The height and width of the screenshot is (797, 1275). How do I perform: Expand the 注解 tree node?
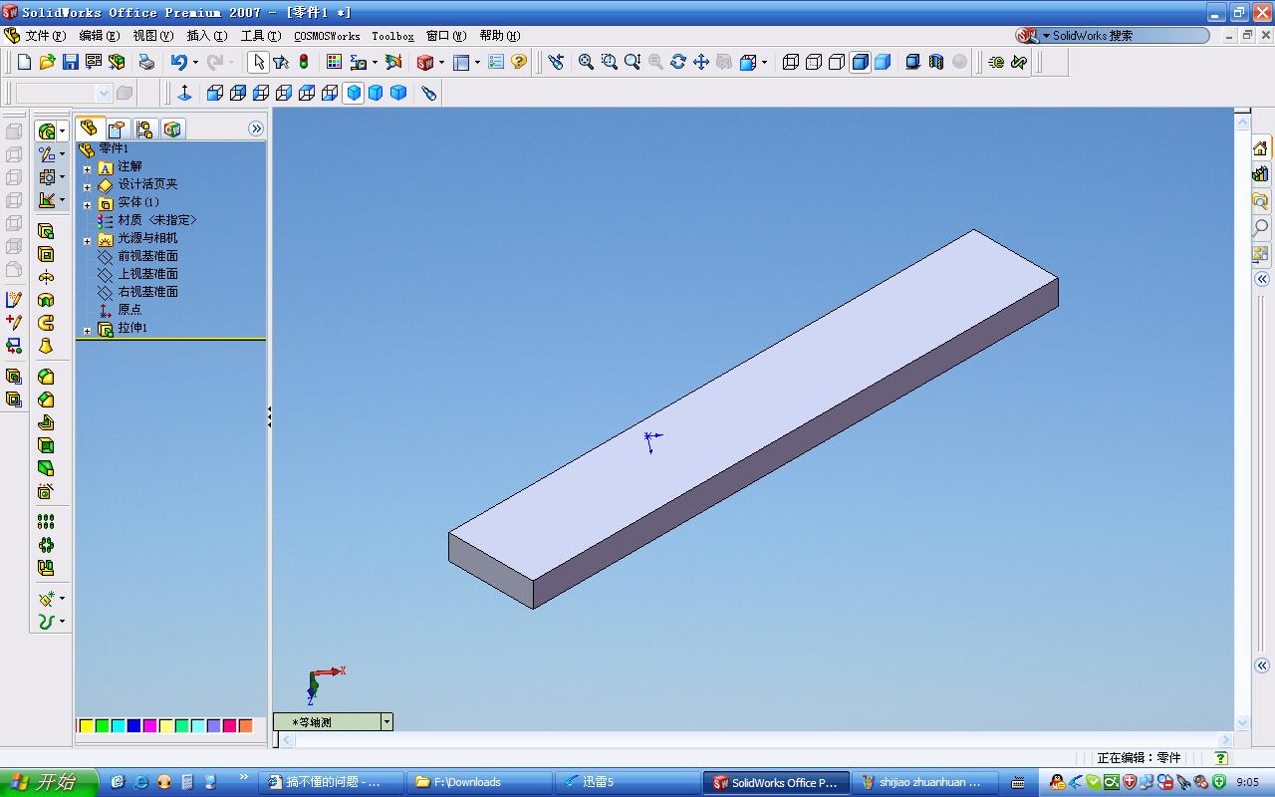pos(88,169)
